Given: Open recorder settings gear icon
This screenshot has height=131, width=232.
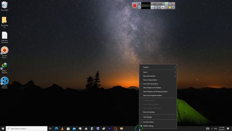Looking at the screenshot, I should (173, 7).
